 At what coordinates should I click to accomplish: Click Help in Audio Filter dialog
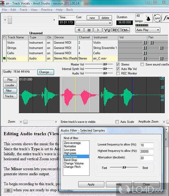click(119, 184)
